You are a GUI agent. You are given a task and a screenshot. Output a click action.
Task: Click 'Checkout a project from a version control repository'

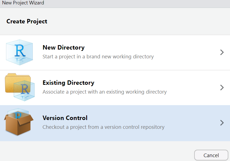pyautogui.click(x=103, y=127)
